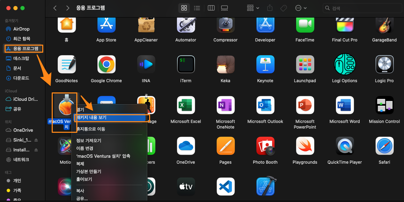Click the 검색 search field

tap(362, 8)
